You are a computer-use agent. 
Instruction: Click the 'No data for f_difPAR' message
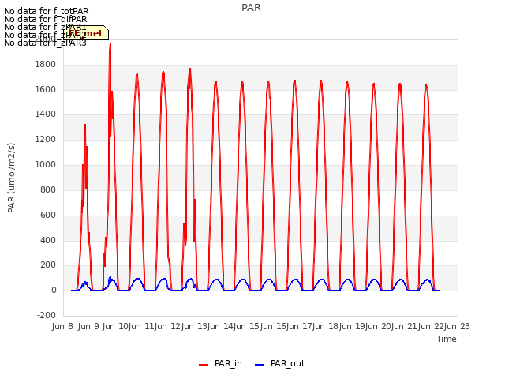(x=46, y=19)
